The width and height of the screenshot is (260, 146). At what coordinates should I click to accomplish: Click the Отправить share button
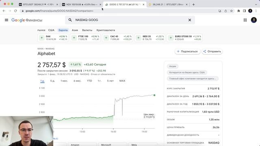tap(212, 52)
